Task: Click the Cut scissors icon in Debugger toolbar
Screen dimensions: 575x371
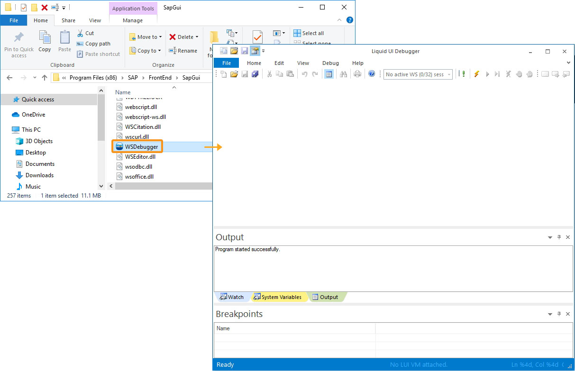Action: (x=269, y=74)
